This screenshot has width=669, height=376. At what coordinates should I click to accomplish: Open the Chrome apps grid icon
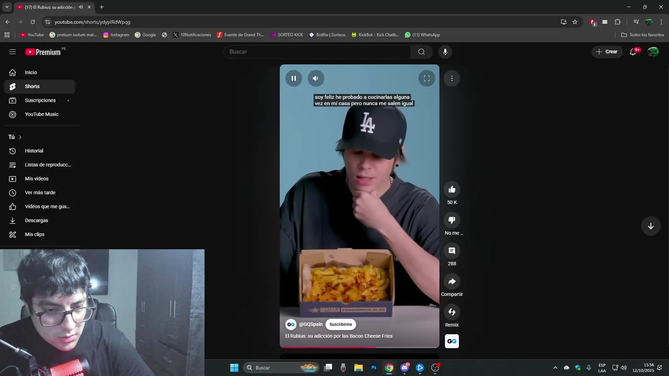[7, 35]
